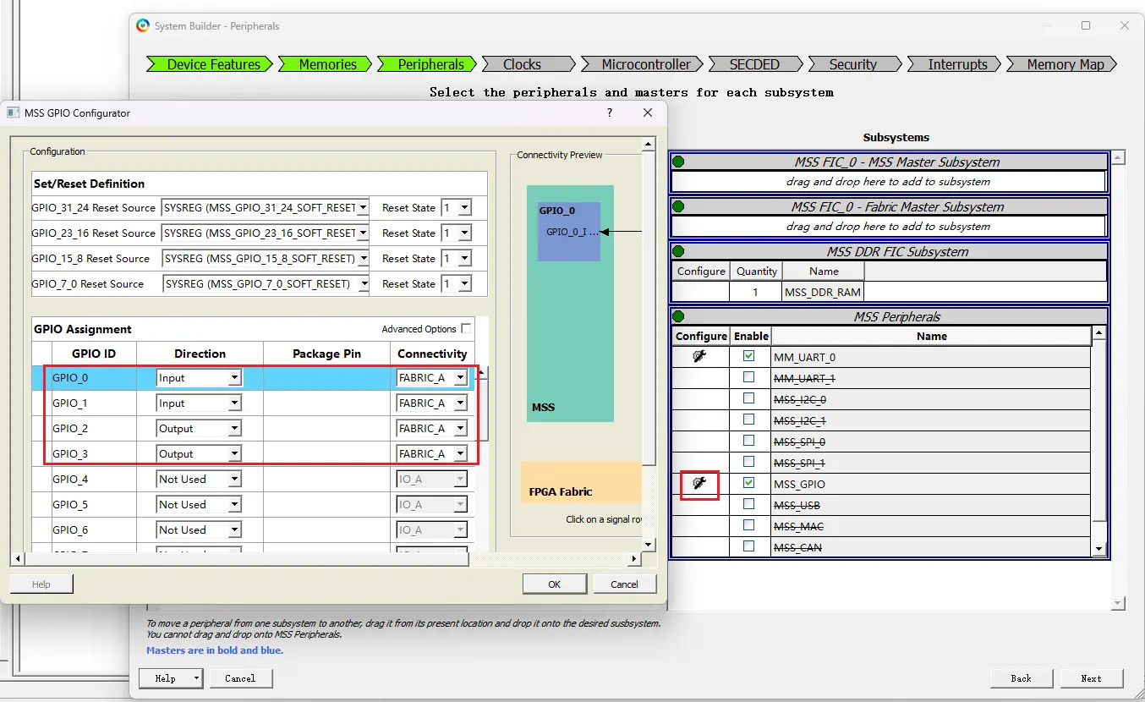The width and height of the screenshot is (1145, 702).
Task: Click the MM_UART_0 configure wrench icon
Action: pyautogui.click(x=699, y=357)
